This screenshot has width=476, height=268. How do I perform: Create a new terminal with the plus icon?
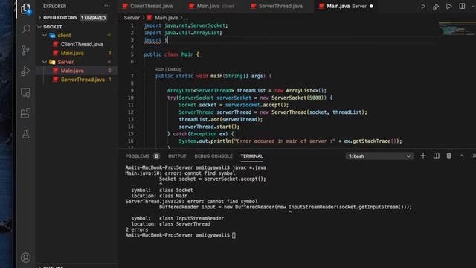(x=423, y=156)
